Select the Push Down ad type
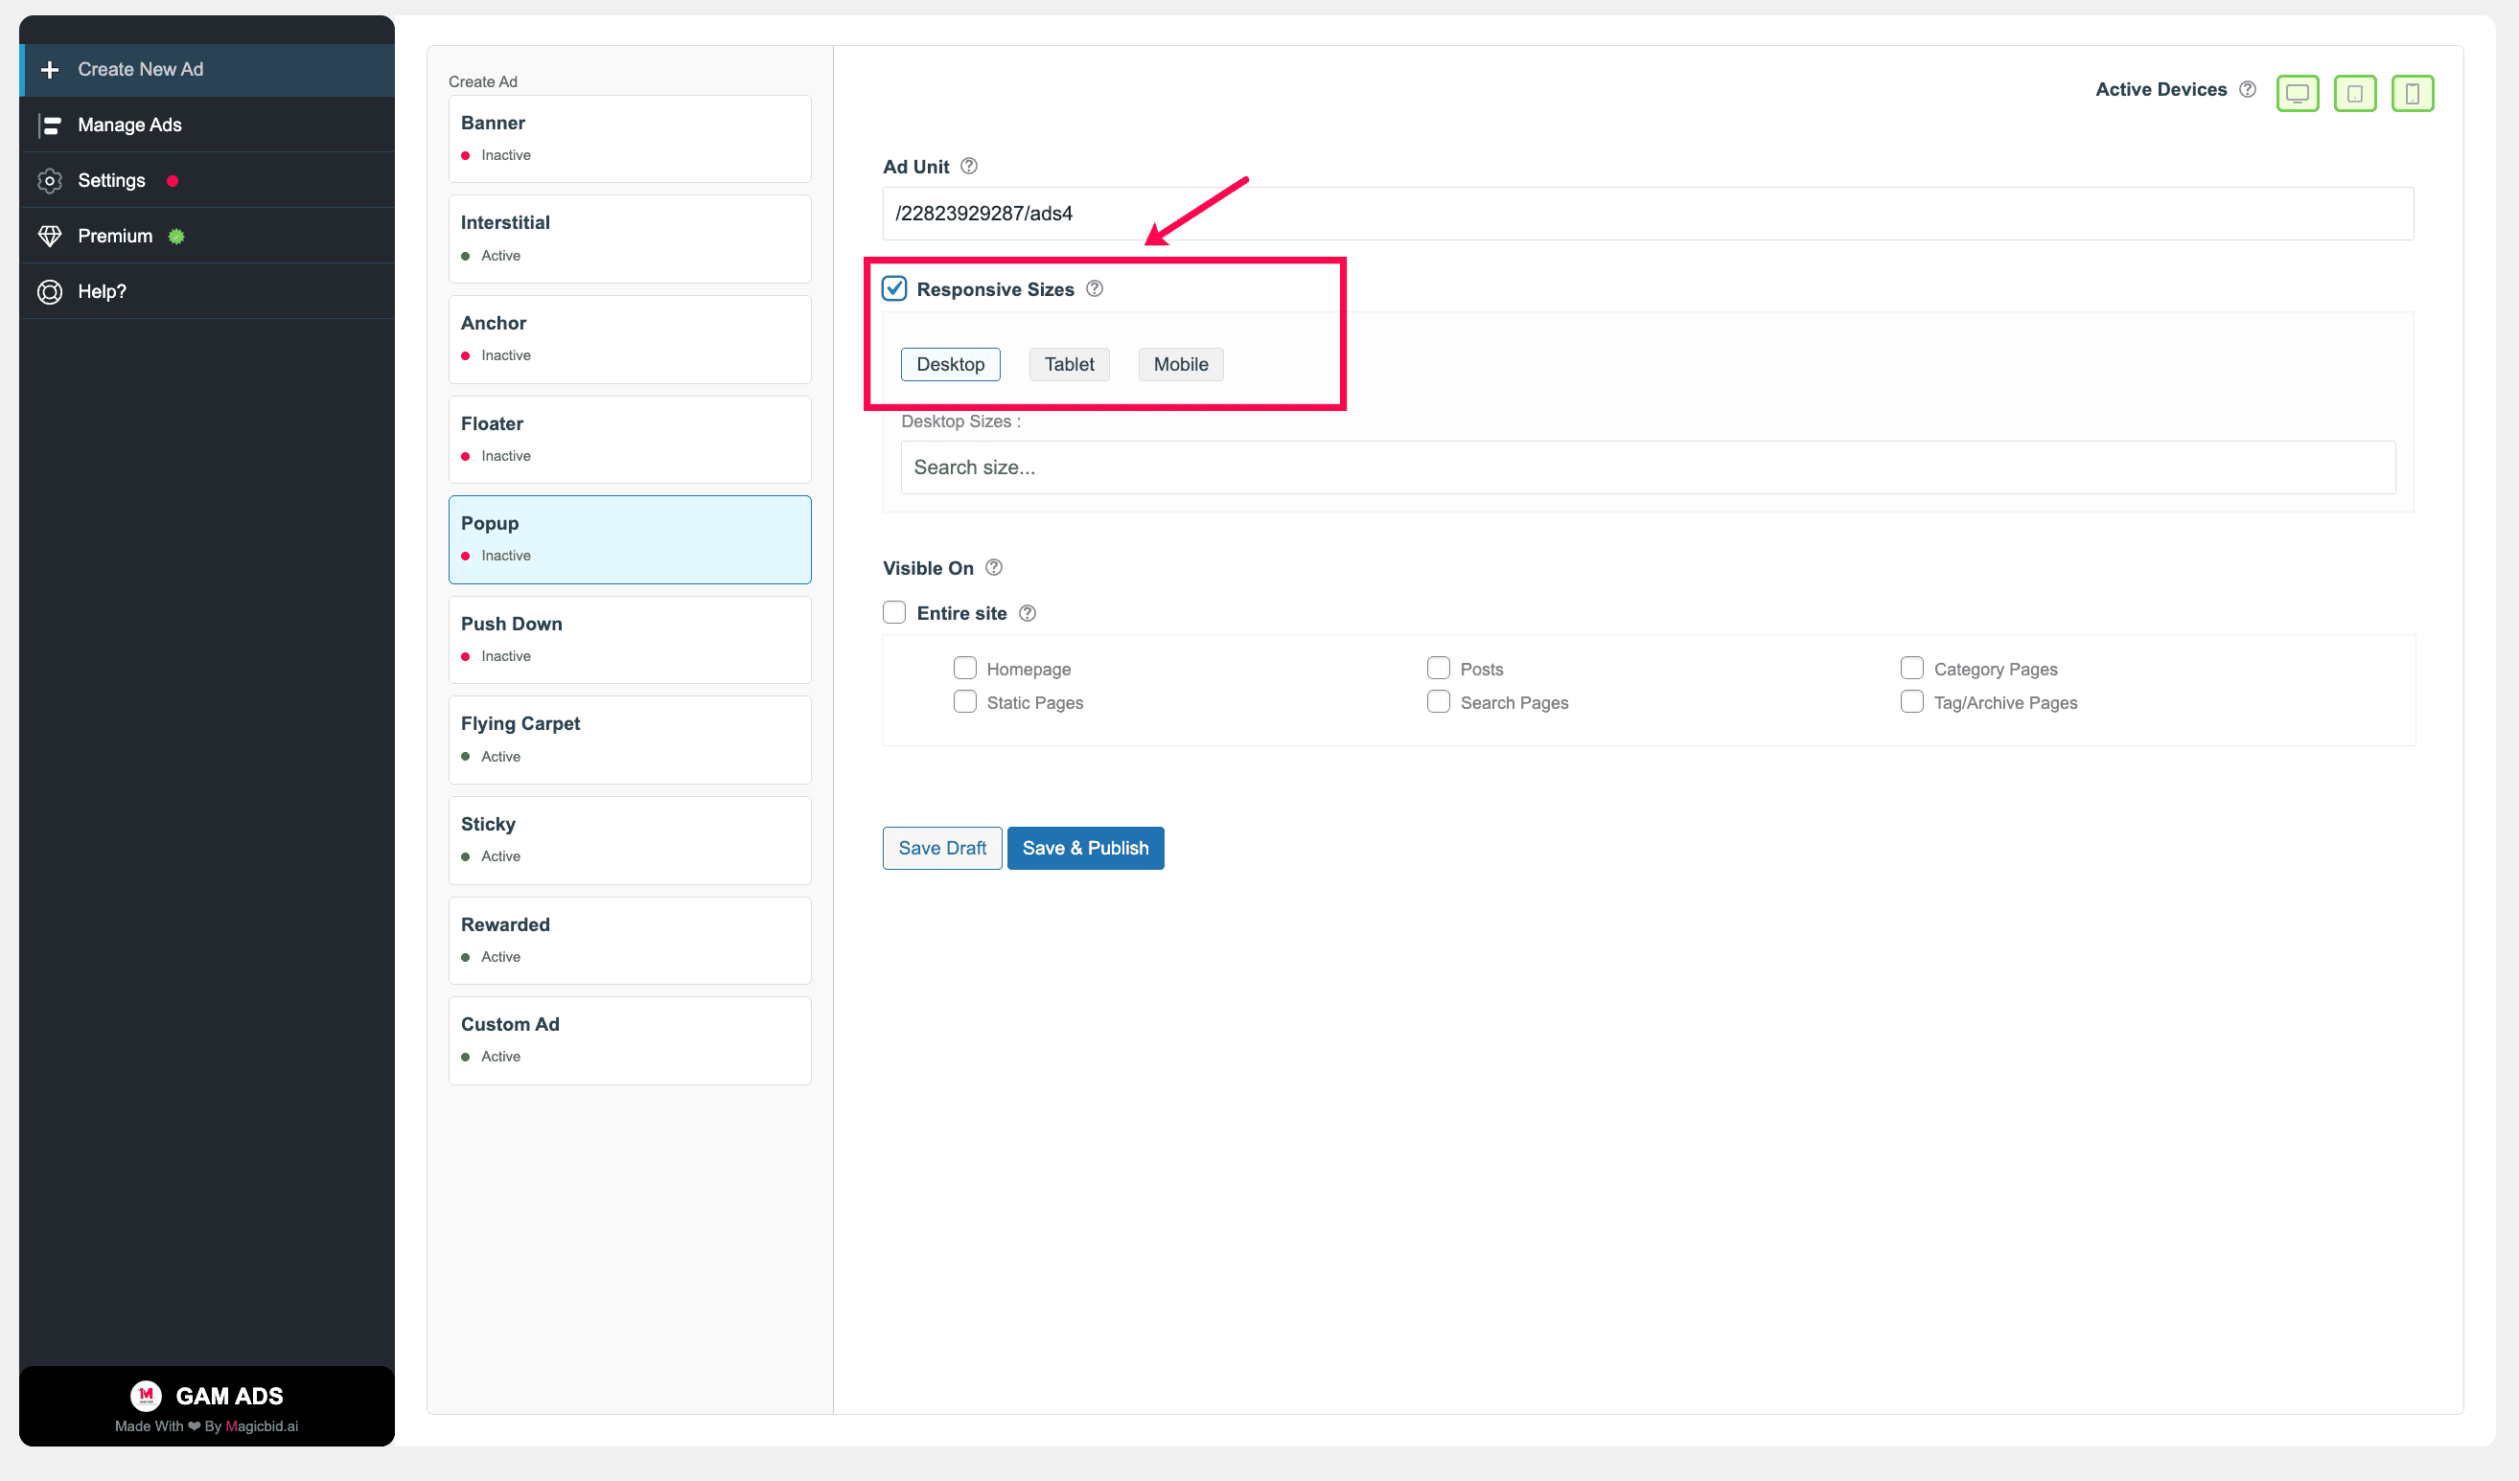Viewport: 2519px width, 1481px height. coord(630,641)
